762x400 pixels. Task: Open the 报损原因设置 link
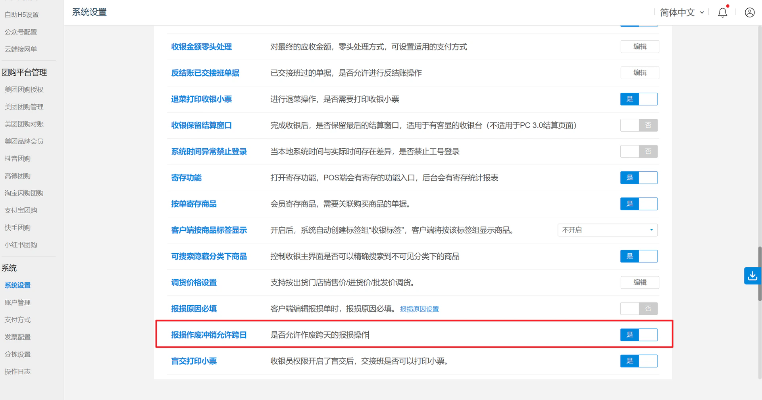click(419, 309)
